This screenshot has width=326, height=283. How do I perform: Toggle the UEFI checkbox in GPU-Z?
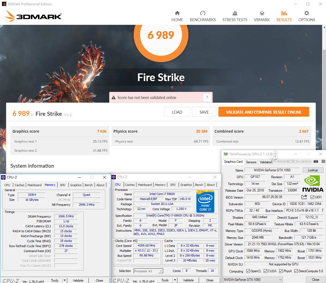(x=312, y=197)
